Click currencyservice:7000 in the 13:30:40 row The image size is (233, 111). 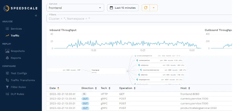pos(194,99)
